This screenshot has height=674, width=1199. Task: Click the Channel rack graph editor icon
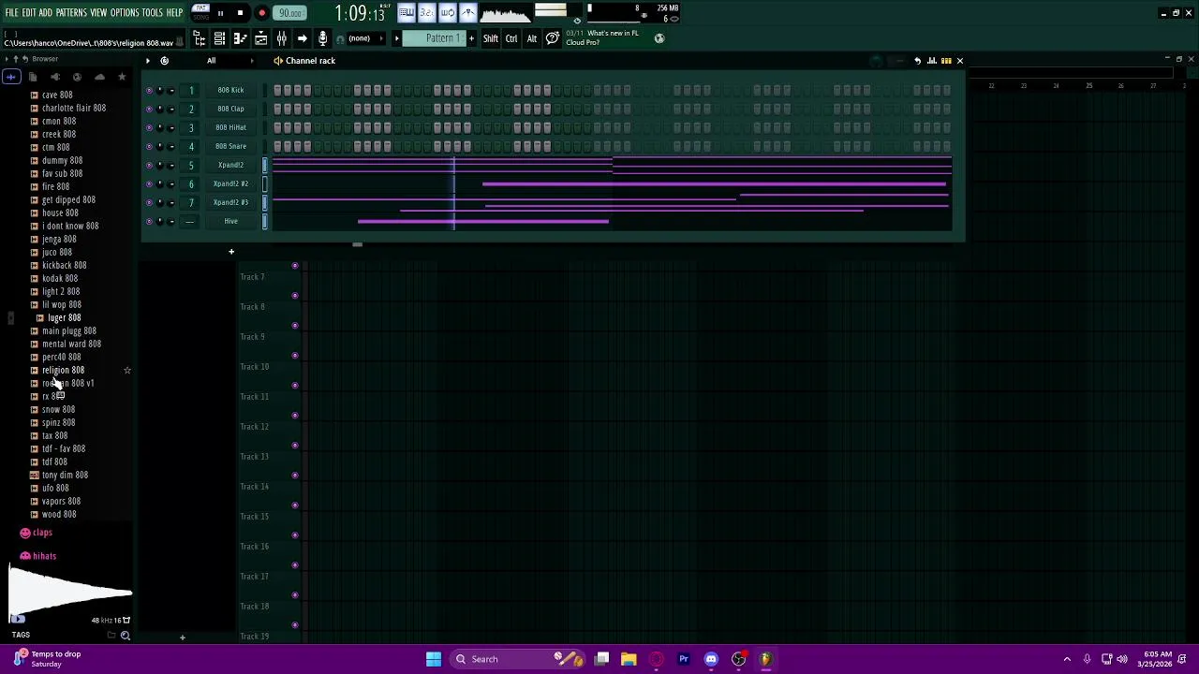[932, 61]
